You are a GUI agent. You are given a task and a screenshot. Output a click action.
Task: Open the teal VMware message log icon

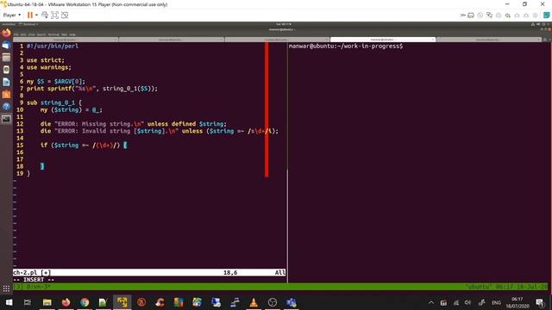[x=546, y=15]
